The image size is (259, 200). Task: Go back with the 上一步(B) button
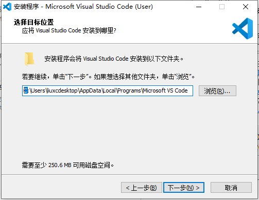click(142, 188)
